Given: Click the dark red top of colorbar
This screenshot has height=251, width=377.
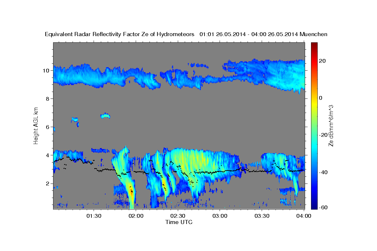Looking at the screenshot, I should (x=314, y=45).
